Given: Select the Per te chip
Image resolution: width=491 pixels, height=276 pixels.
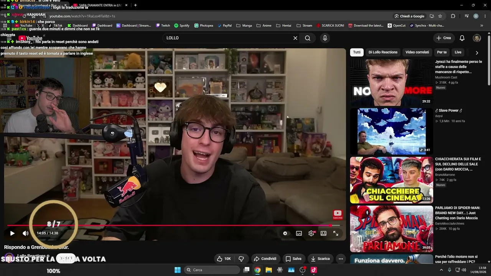Looking at the screenshot, I should coord(442,52).
